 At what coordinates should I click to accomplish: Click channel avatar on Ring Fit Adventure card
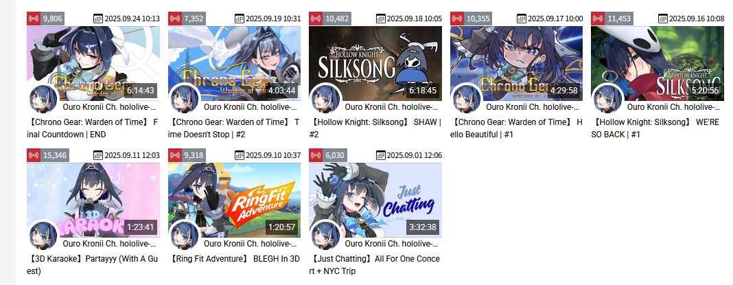[x=185, y=236]
